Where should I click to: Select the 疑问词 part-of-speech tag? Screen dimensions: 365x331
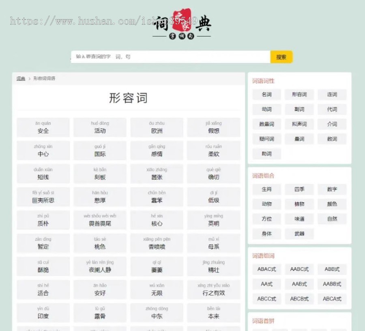tap(266, 139)
